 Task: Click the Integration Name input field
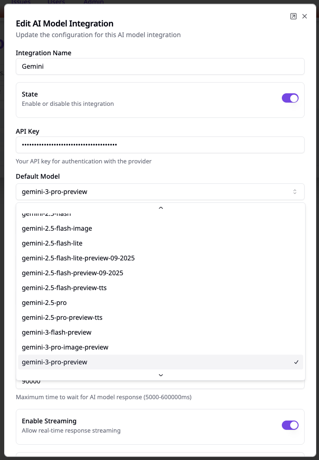[160, 66]
